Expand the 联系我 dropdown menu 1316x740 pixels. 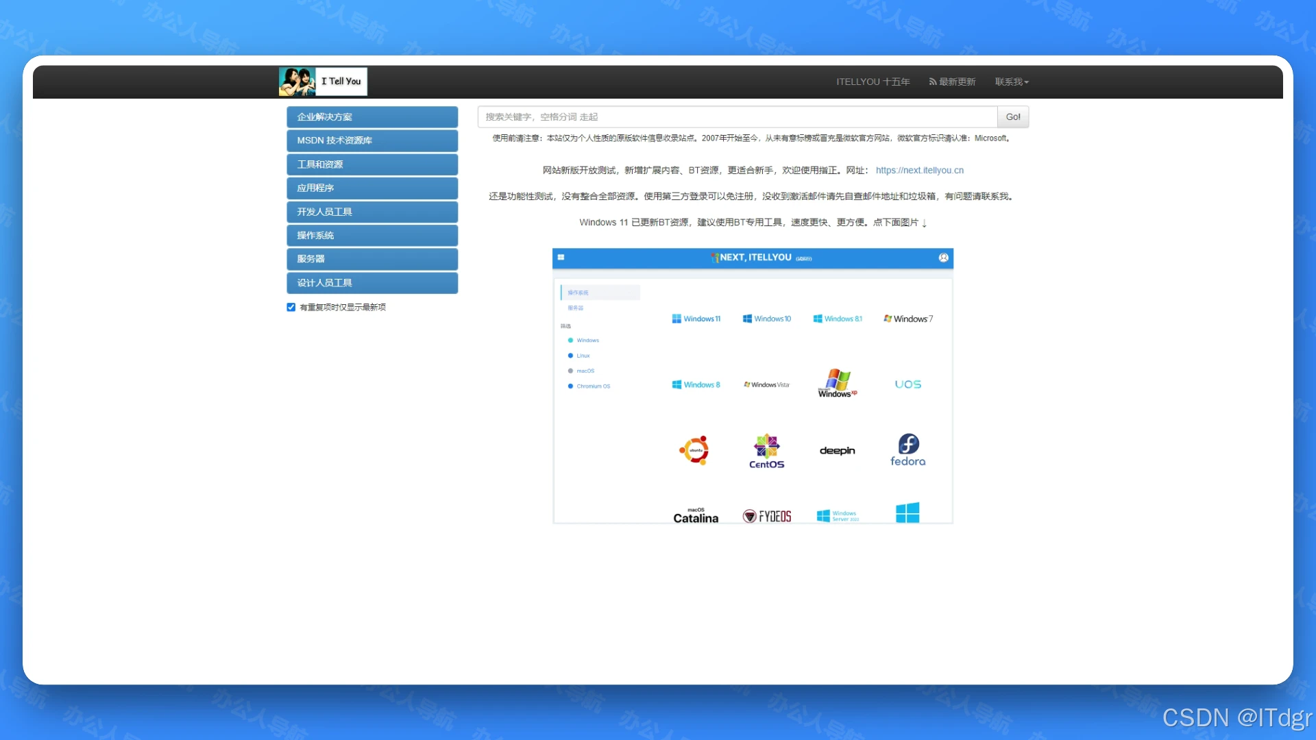[1012, 82]
